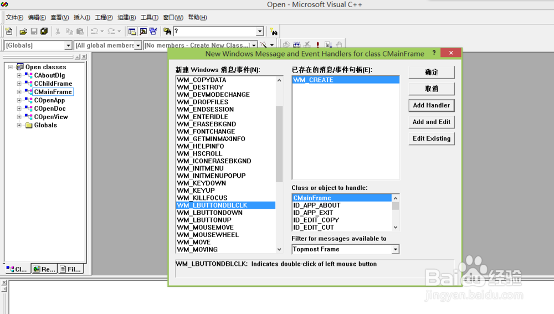
Task: Open the (Globals) class combo box
Action: pyautogui.click(x=69, y=45)
